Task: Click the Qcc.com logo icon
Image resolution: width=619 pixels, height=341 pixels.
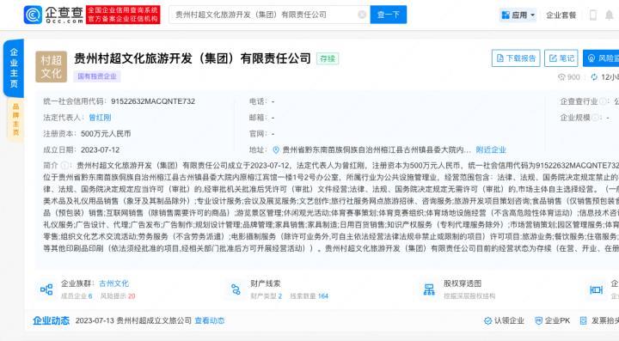Action: (x=33, y=15)
